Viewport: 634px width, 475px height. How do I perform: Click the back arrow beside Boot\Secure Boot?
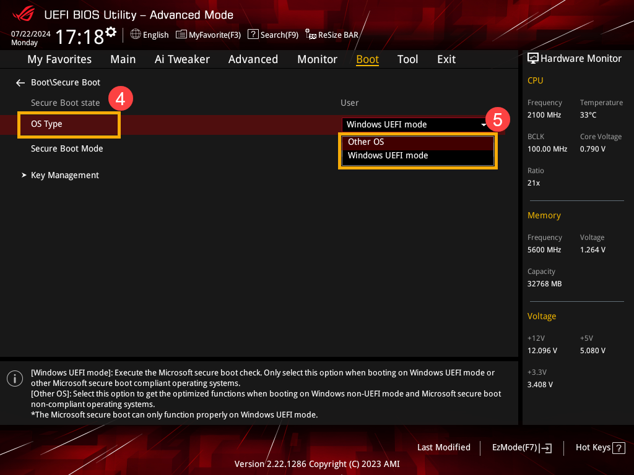tap(20, 82)
